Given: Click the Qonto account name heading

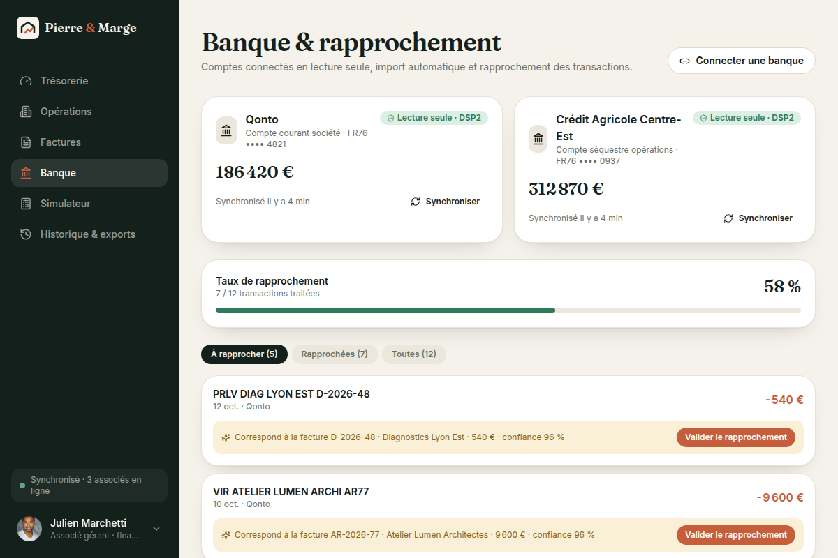Looking at the screenshot, I should 262,119.
